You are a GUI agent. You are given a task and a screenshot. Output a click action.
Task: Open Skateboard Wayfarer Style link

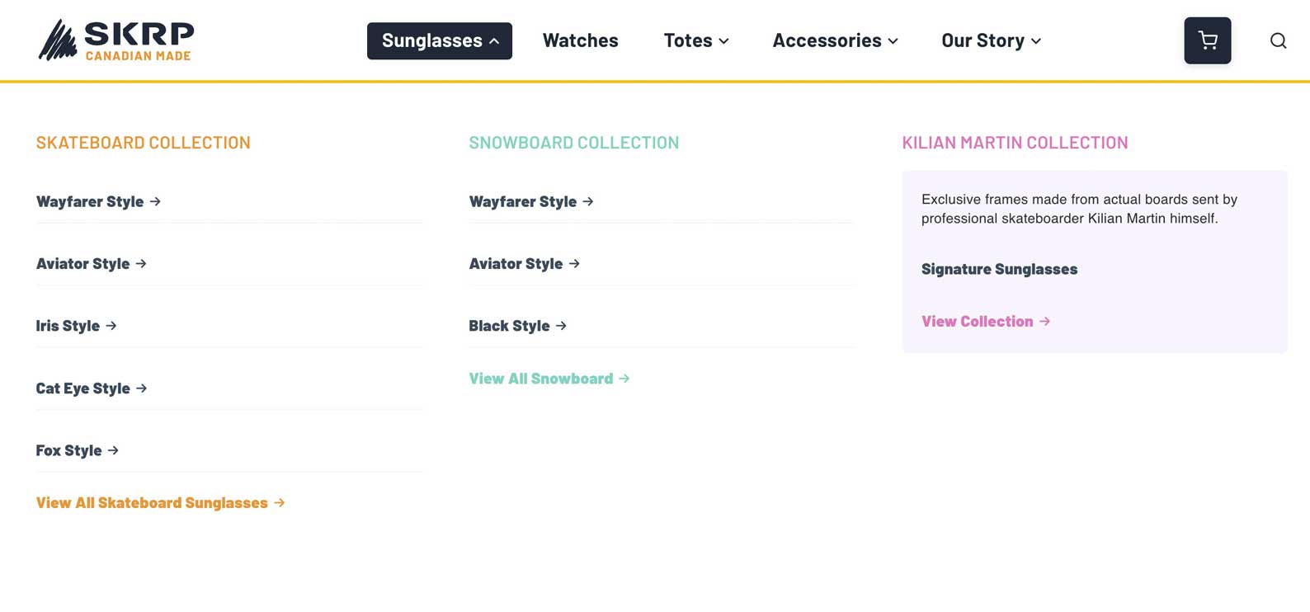click(98, 201)
